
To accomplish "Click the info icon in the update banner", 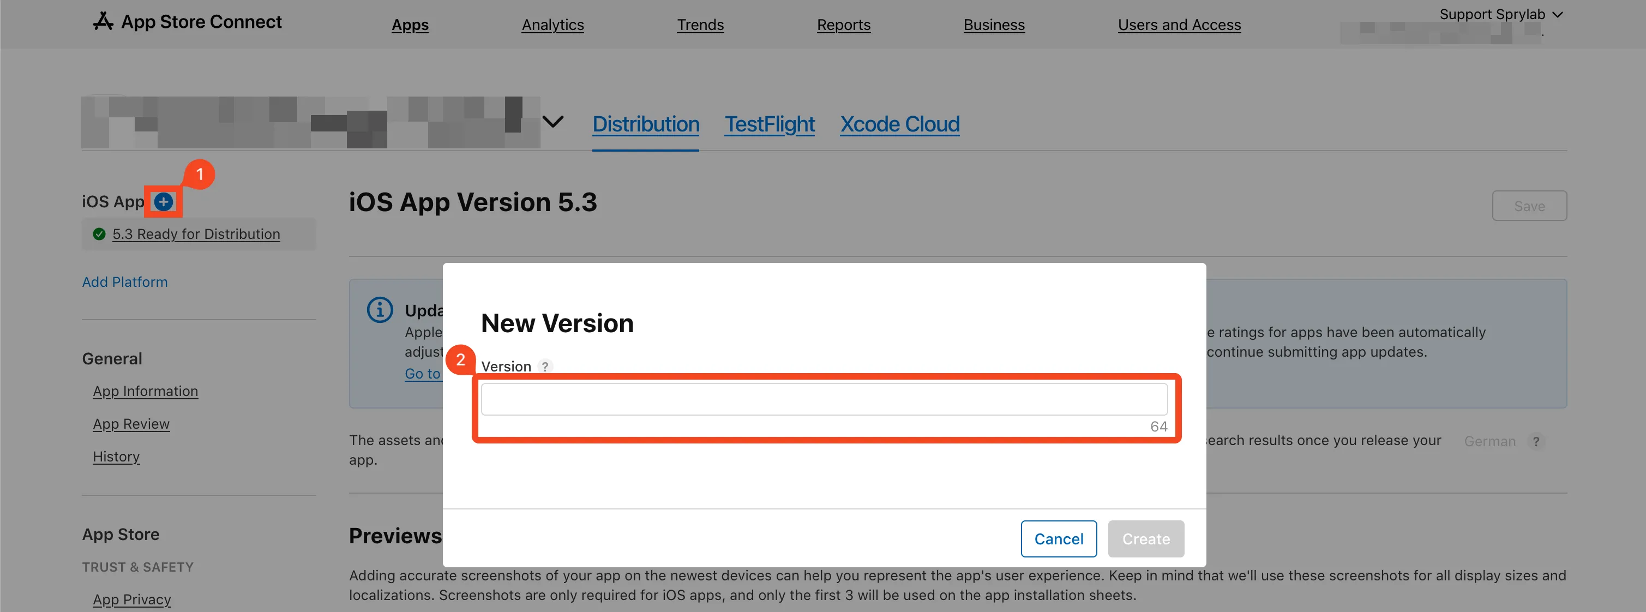I will point(380,310).
